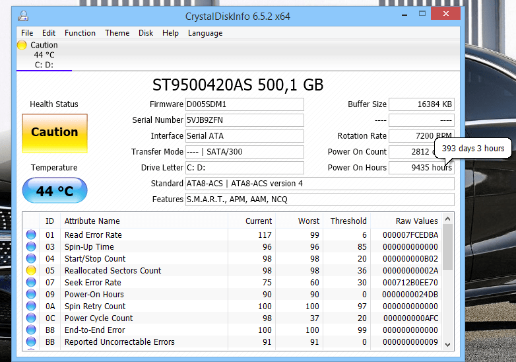Click the Raw Values column header
The width and height of the screenshot is (516, 362).
click(406, 221)
